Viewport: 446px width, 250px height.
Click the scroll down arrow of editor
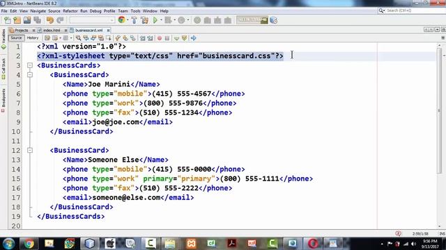[439, 226]
